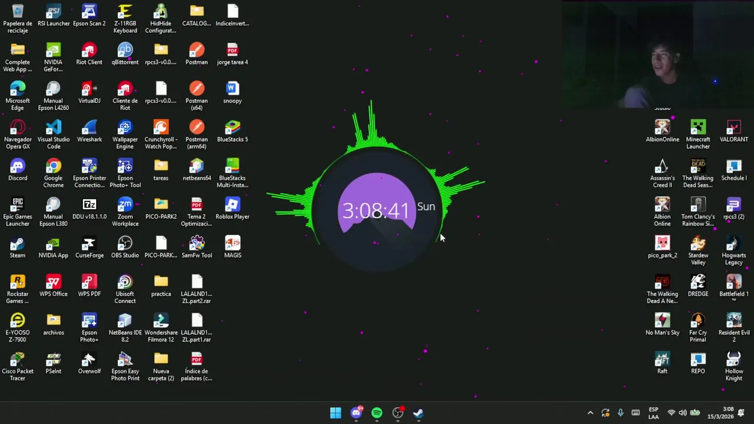Select the Overwolf desktop icon

[x=90, y=364]
